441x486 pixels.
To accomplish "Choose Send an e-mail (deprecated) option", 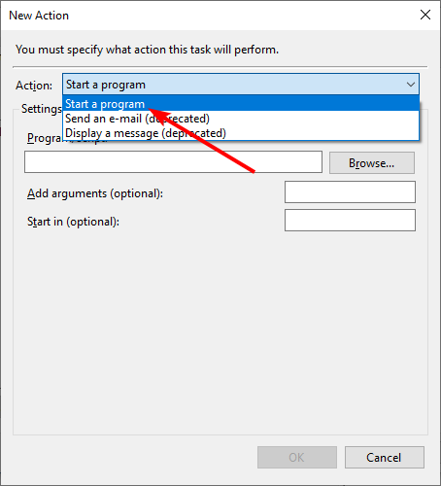I will coord(241,119).
